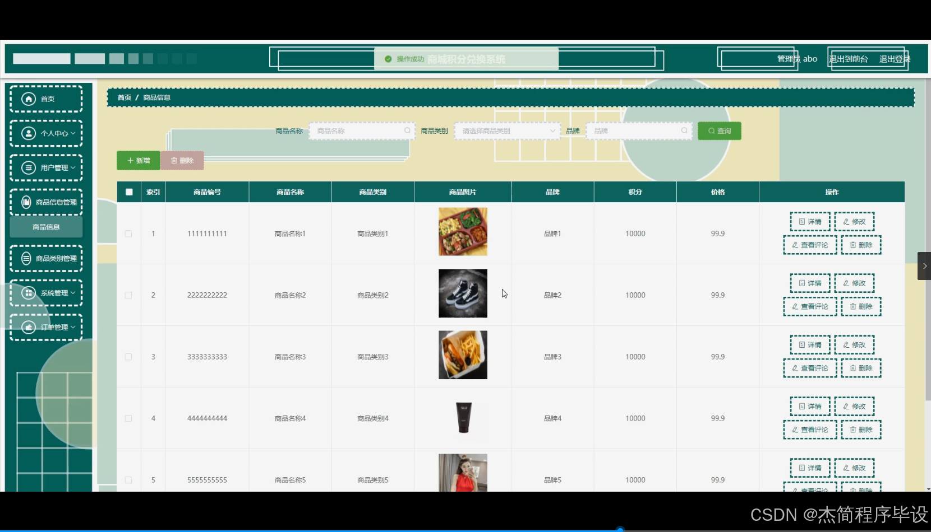Click 退出到前台 link
This screenshot has width=931, height=532.
click(x=849, y=59)
